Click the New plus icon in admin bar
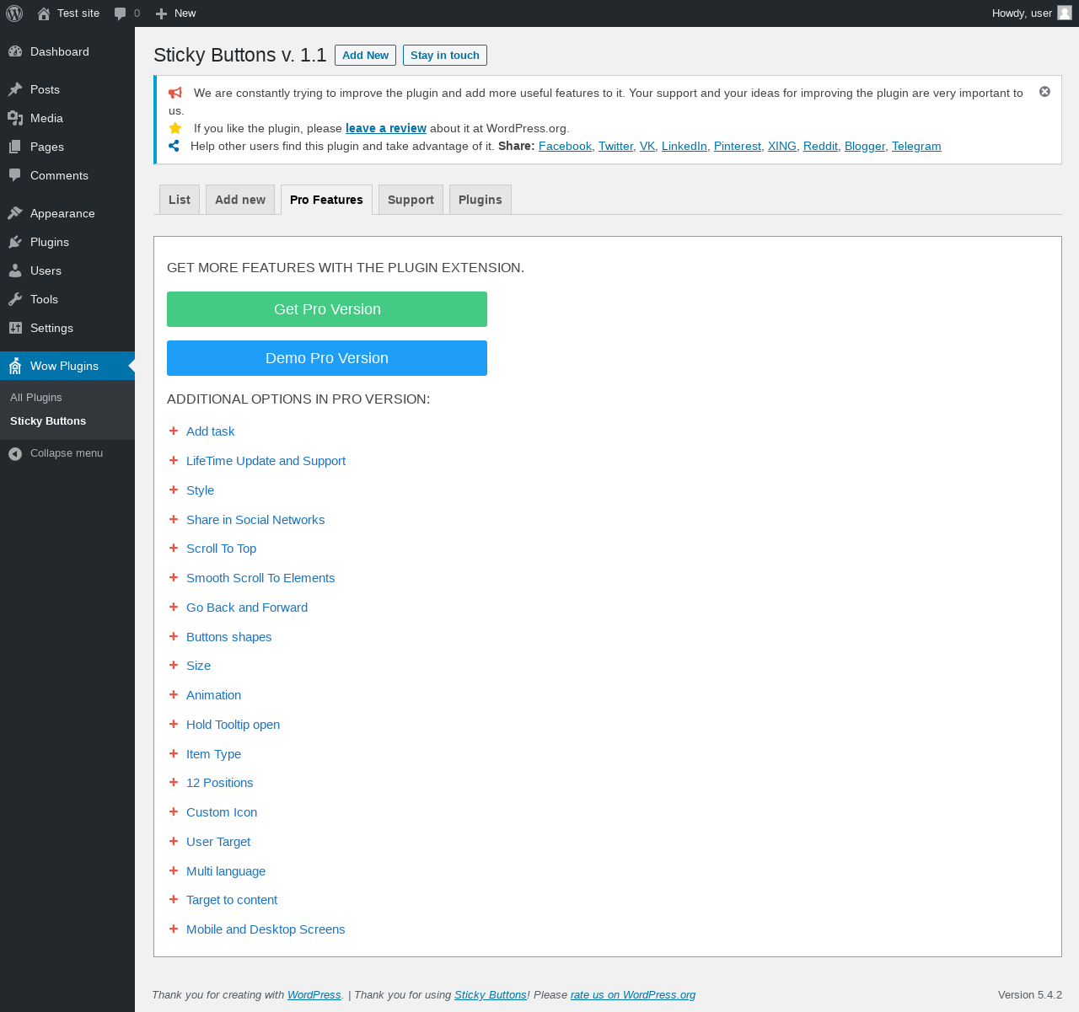The image size is (1079, 1012). tap(161, 13)
